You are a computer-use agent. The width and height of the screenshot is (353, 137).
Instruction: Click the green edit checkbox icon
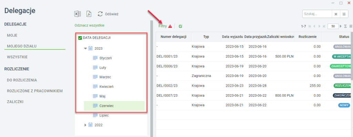click(180, 26)
